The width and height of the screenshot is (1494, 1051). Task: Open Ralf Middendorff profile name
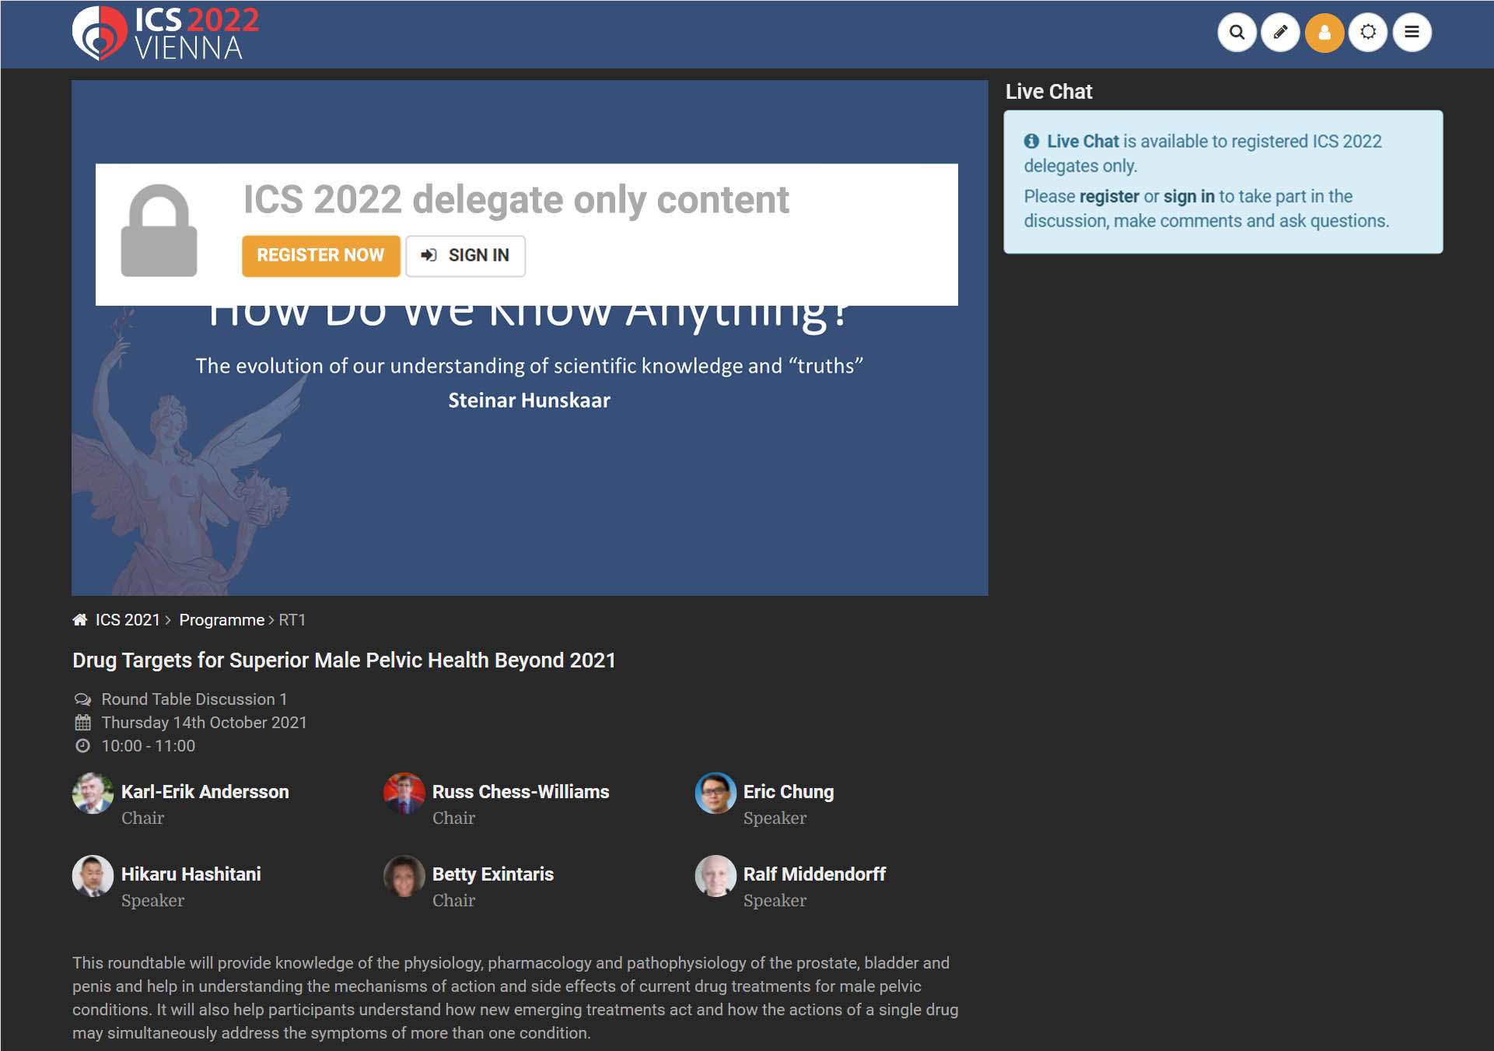click(x=814, y=874)
